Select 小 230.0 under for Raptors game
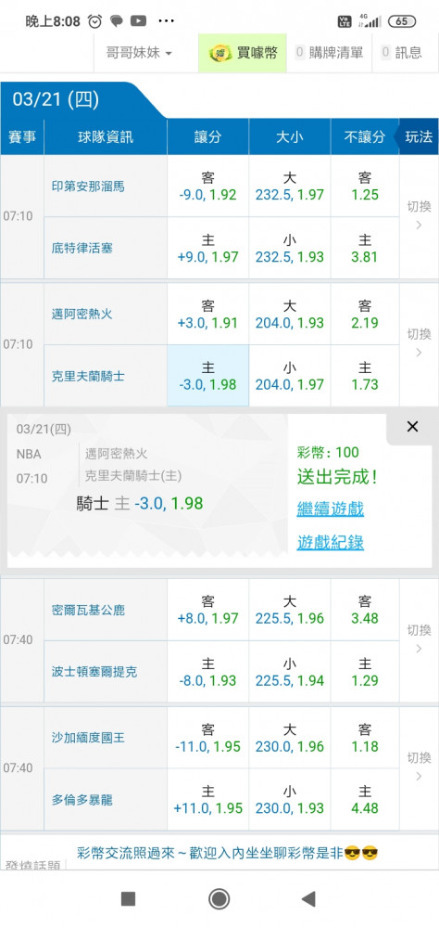439x928 pixels. pyautogui.click(x=290, y=799)
